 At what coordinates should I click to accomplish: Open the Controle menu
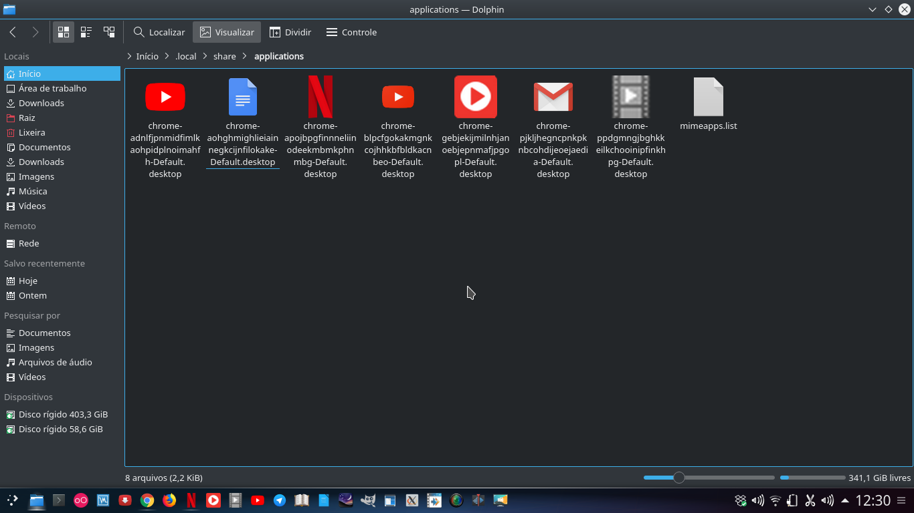(x=351, y=31)
